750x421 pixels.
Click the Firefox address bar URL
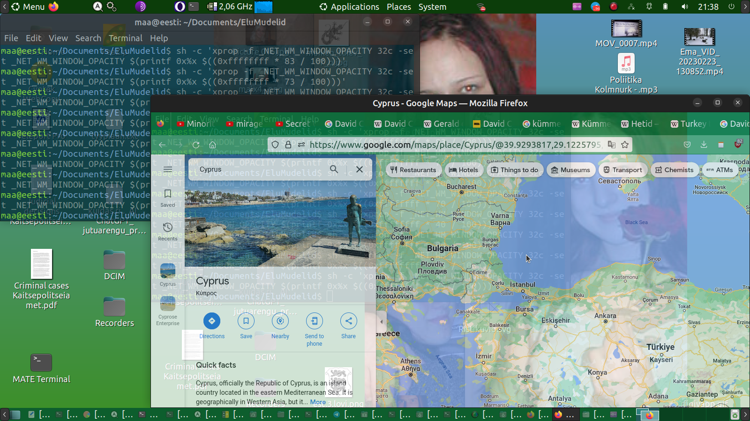[x=455, y=145]
